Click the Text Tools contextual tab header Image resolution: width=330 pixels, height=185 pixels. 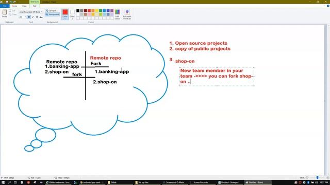pyautogui.click(x=35, y=2)
